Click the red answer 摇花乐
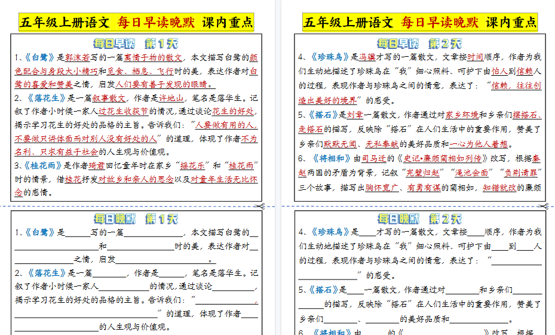 192,165
